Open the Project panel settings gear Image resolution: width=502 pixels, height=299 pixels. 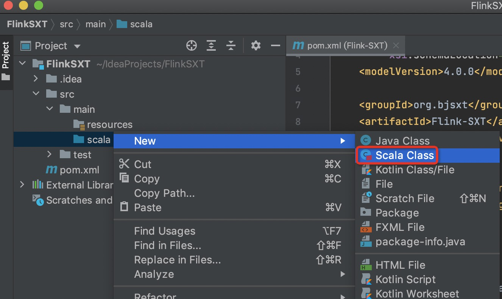(256, 46)
